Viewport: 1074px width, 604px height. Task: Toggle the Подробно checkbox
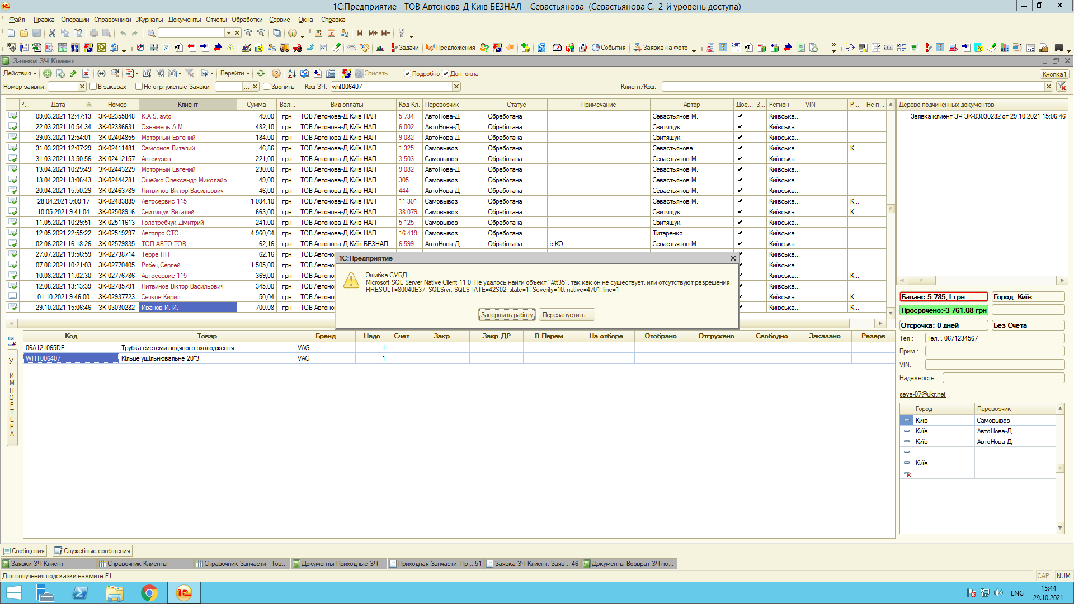407,74
